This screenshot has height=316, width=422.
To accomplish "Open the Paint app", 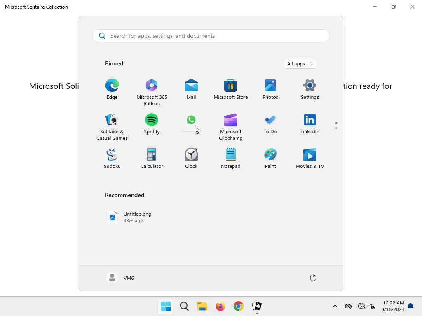I will coord(270,158).
